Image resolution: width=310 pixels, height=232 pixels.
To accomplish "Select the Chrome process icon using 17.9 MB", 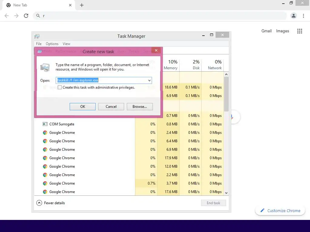I will pyautogui.click(x=45, y=158).
